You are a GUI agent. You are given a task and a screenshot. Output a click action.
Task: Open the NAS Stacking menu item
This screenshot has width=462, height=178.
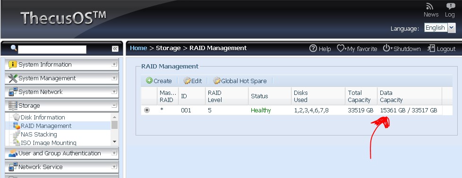[39, 135]
